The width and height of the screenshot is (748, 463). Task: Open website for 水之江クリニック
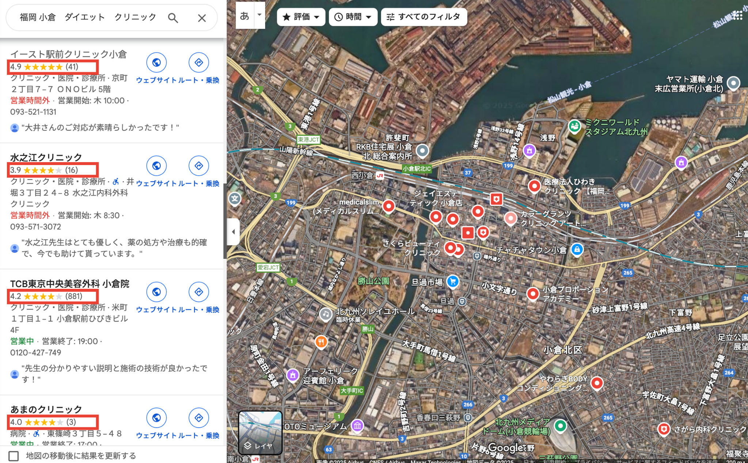pyautogui.click(x=156, y=166)
